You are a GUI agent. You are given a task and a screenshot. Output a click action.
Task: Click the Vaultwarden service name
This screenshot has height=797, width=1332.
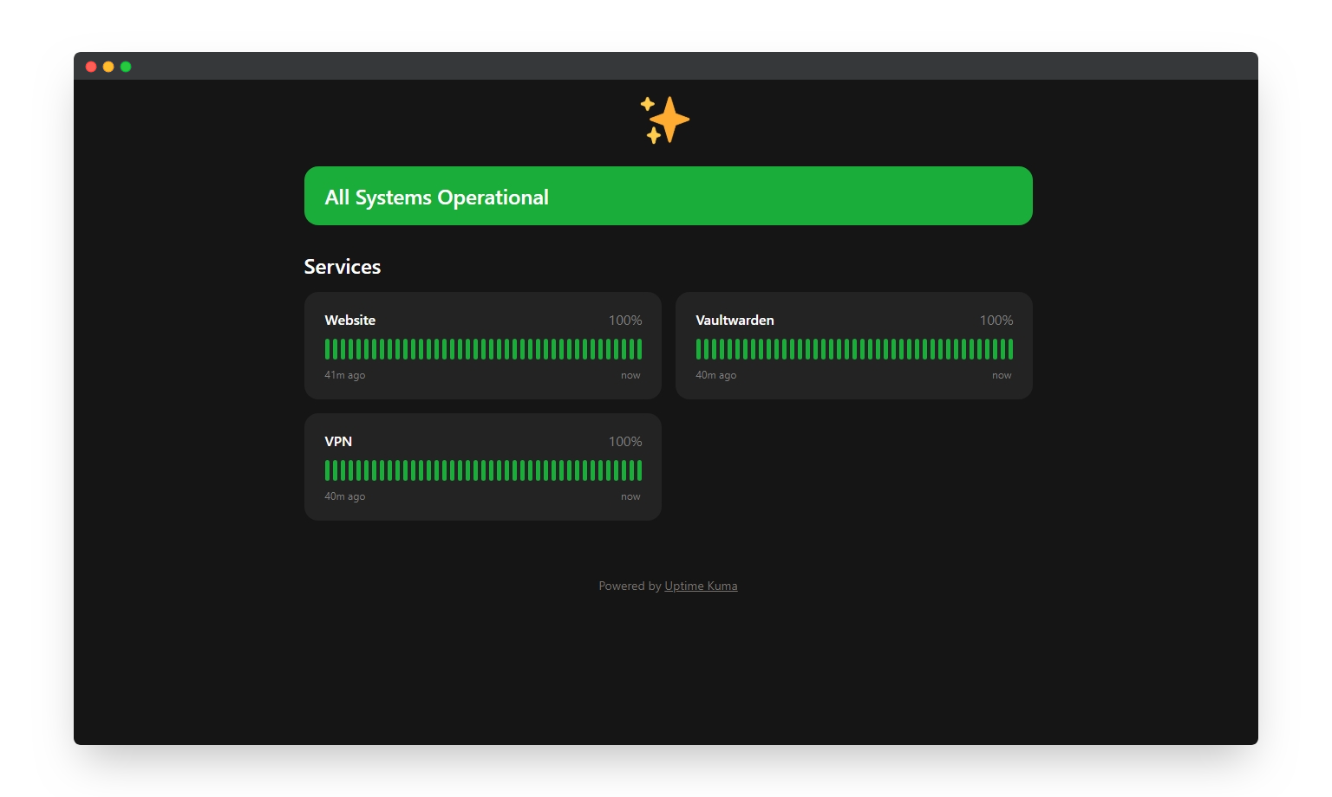(735, 321)
